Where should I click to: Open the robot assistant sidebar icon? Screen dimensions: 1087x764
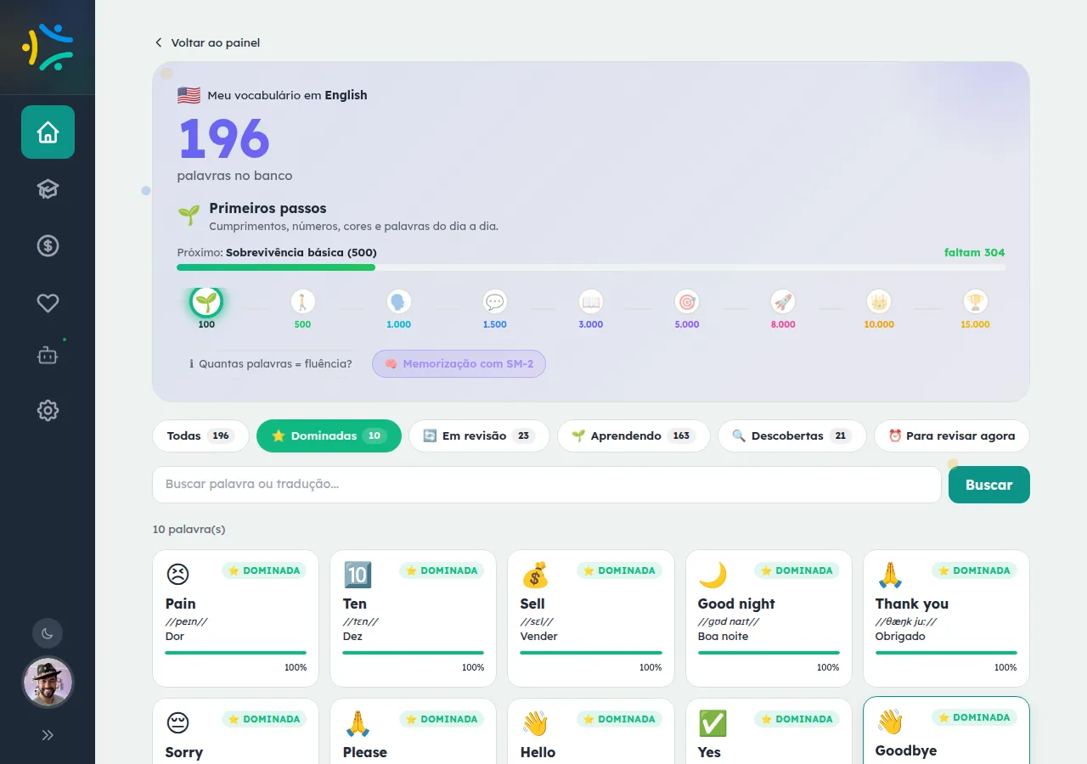tap(48, 357)
